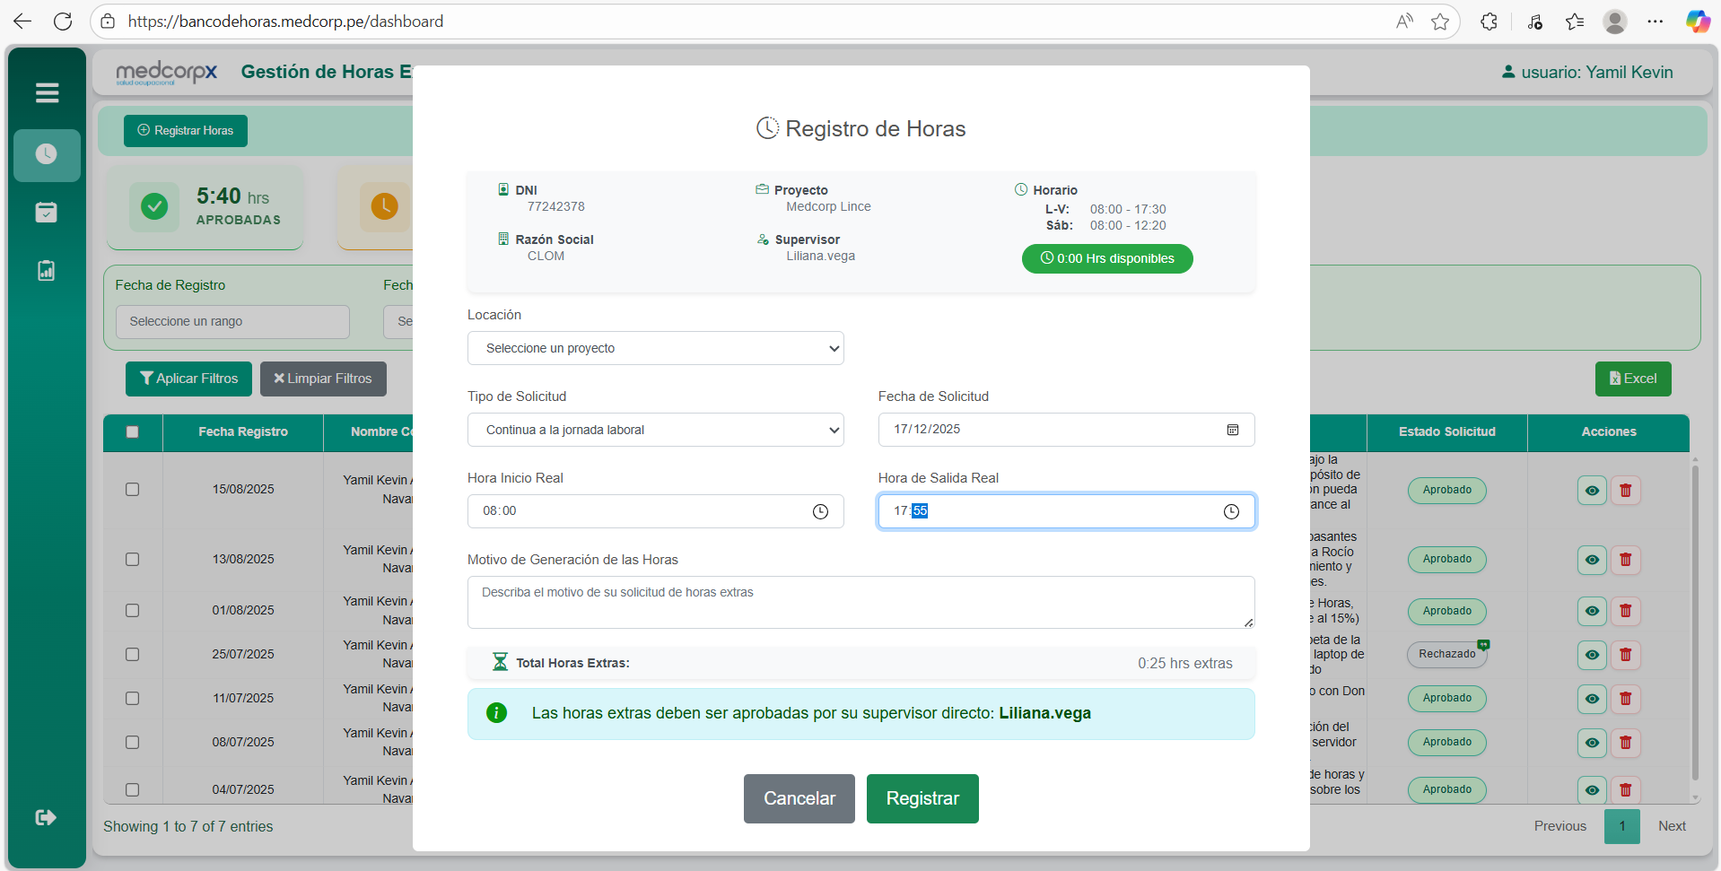Open the calendar check sidebar icon
Viewport: 1721px width, 871px height.
tap(47, 213)
